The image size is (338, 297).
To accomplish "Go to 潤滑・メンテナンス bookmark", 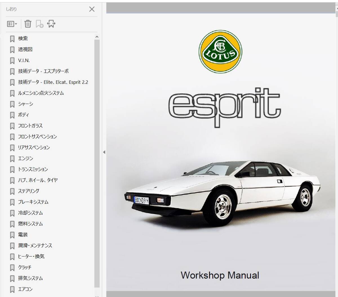I will point(35,246).
